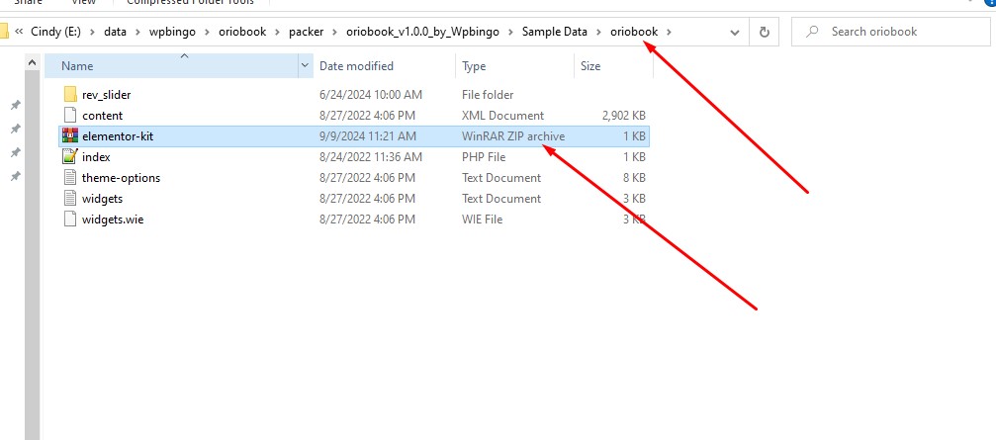996x440 pixels.
Task: Expand the chevron after oriobook in path
Action: click(670, 32)
